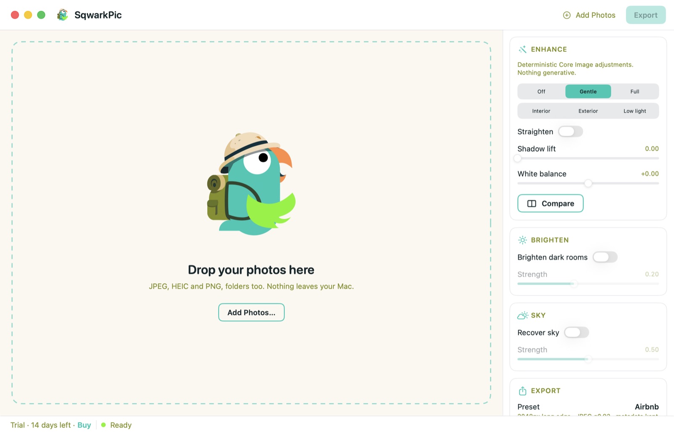This screenshot has width=674, height=434.
Task: Click the 'Trial · 14 days left' text
Action: (x=40, y=425)
